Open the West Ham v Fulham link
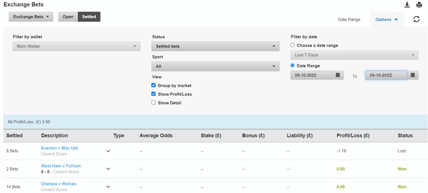Viewport: 428px width, 193px height. [61, 166]
